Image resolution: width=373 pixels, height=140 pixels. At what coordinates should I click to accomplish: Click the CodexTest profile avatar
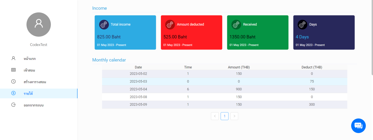click(x=39, y=24)
